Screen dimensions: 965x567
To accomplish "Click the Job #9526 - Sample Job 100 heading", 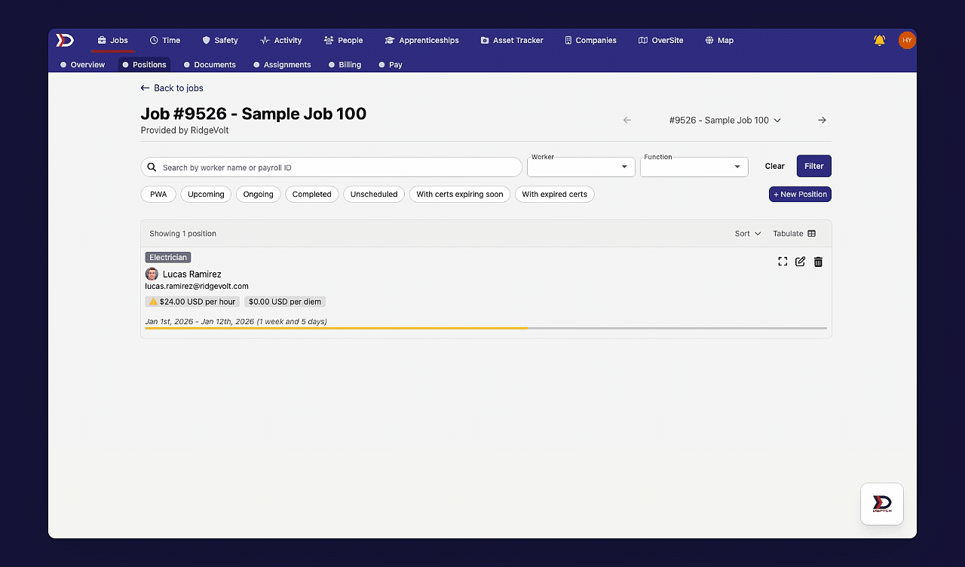I will (x=253, y=114).
